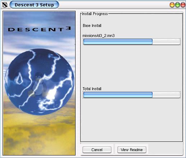Click the Descent 3 Setup title label
This screenshot has height=158, width=186.
[x=34, y=5]
